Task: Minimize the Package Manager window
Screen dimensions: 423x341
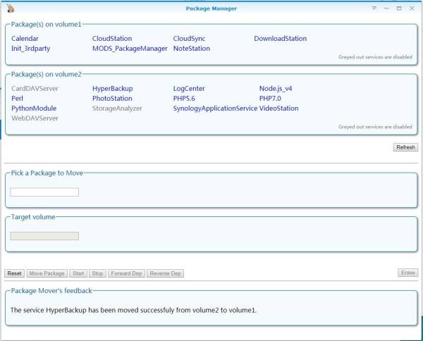Action: coord(386,8)
